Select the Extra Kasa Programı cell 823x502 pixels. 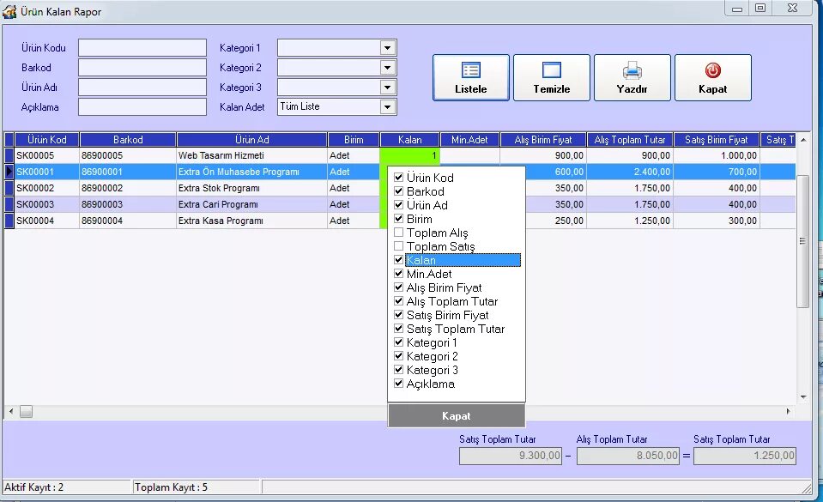coord(252,221)
